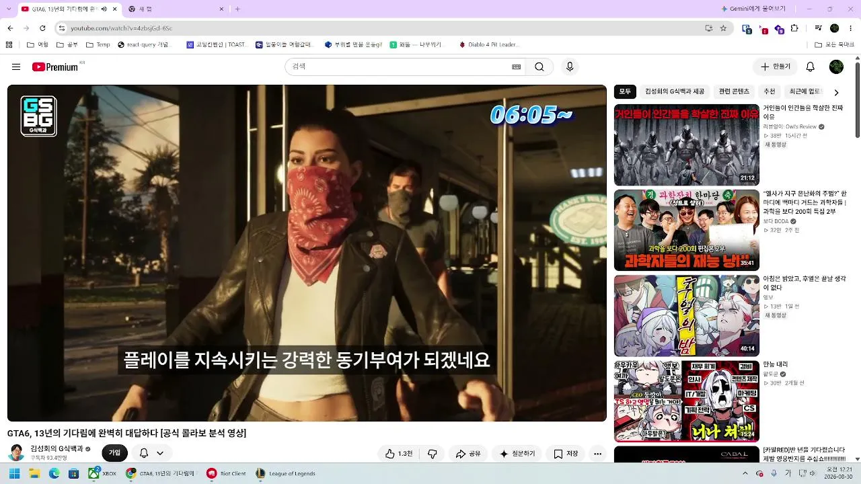
Task: Mute the GTA6 tab audio
Action: tap(104, 9)
